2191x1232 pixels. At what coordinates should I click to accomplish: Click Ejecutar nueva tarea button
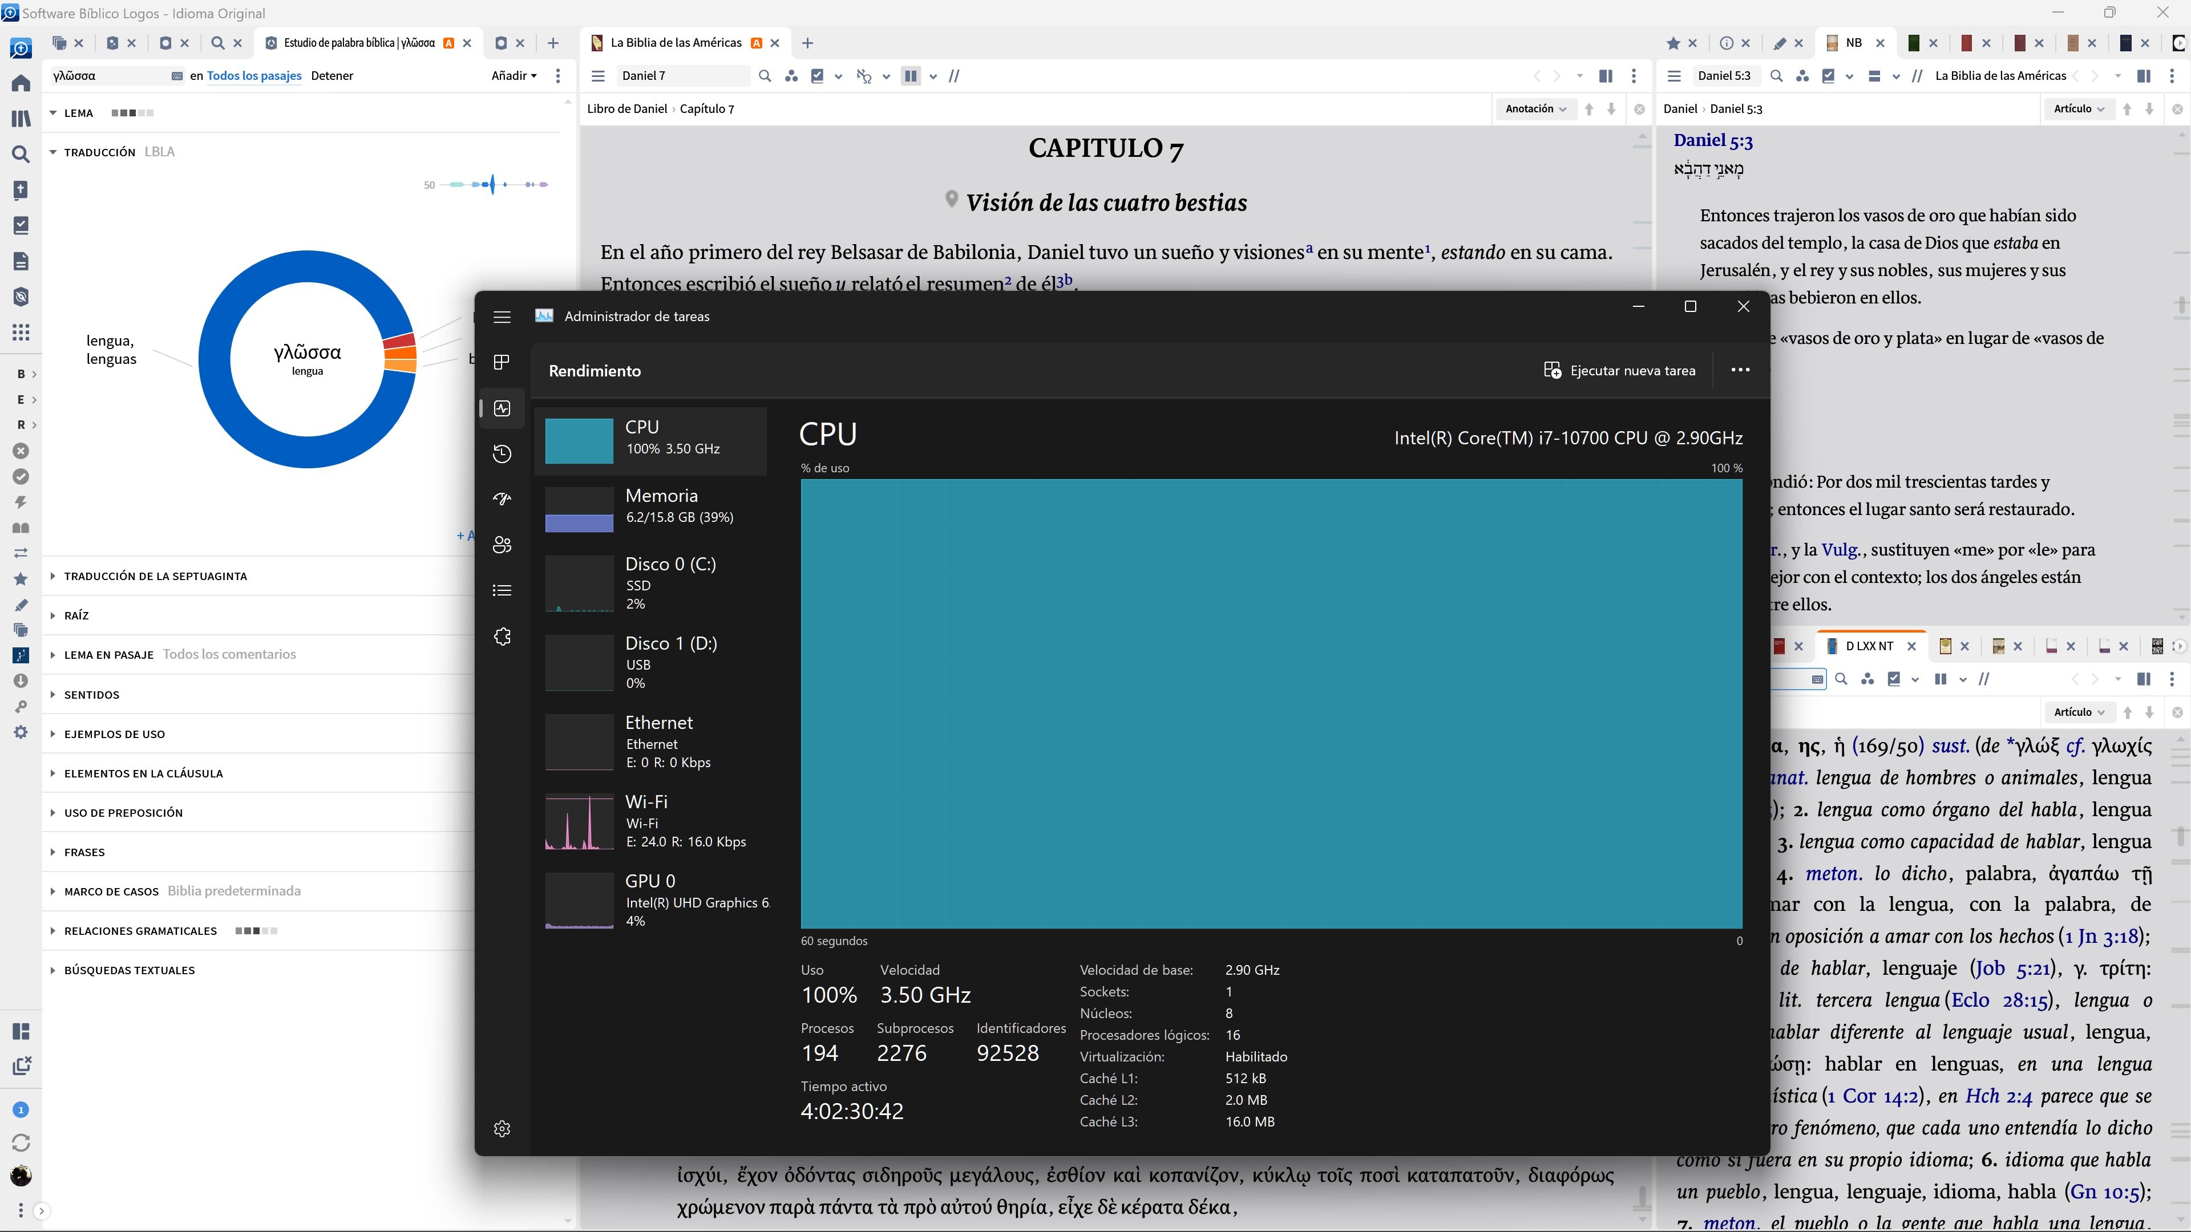click(x=1619, y=370)
